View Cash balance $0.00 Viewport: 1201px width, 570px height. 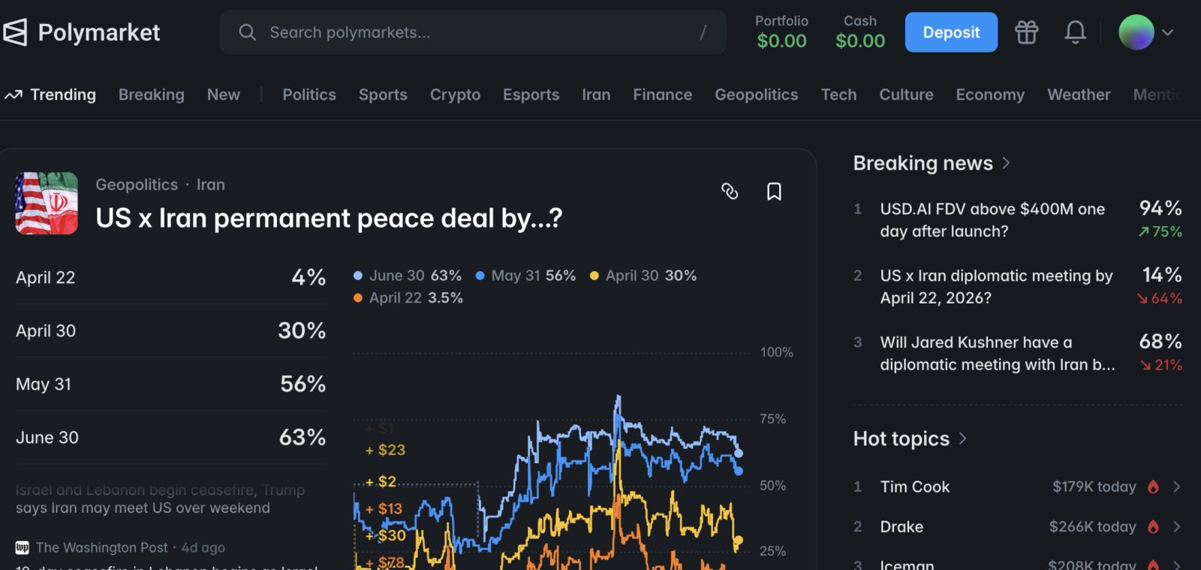(x=860, y=32)
